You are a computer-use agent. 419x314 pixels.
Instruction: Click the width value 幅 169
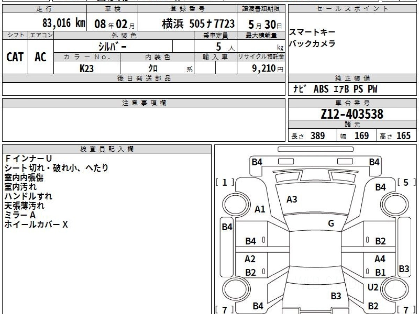click(354, 136)
